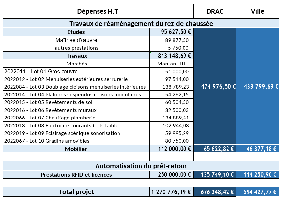Select row 'Lot 01 Gros œuvre'
The height and width of the screenshot is (200, 282).
coord(76,71)
